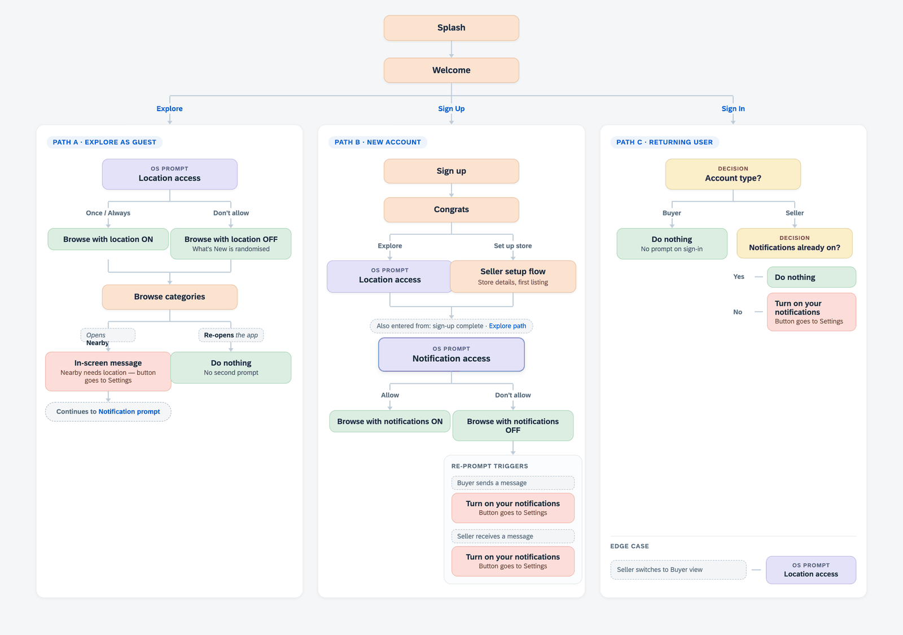Image resolution: width=903 pixels, height=635 pixels.
Task: Click the Yes branch label
Action: (x=738, y=277)
